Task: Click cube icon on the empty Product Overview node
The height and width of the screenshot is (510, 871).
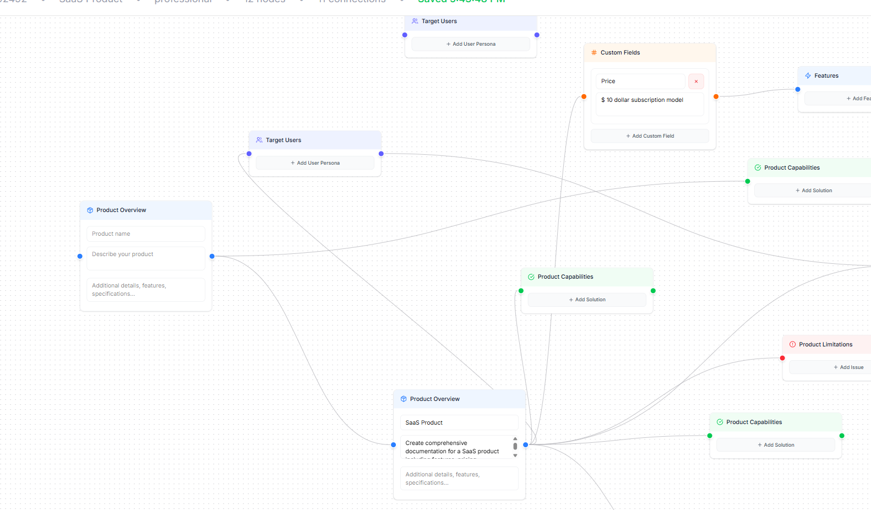Action: pos(90,210)
